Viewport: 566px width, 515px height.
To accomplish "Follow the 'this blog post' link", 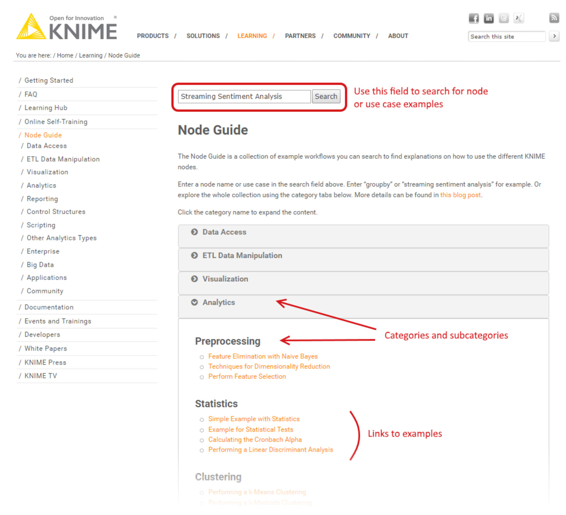I will (x=461, y=195).
